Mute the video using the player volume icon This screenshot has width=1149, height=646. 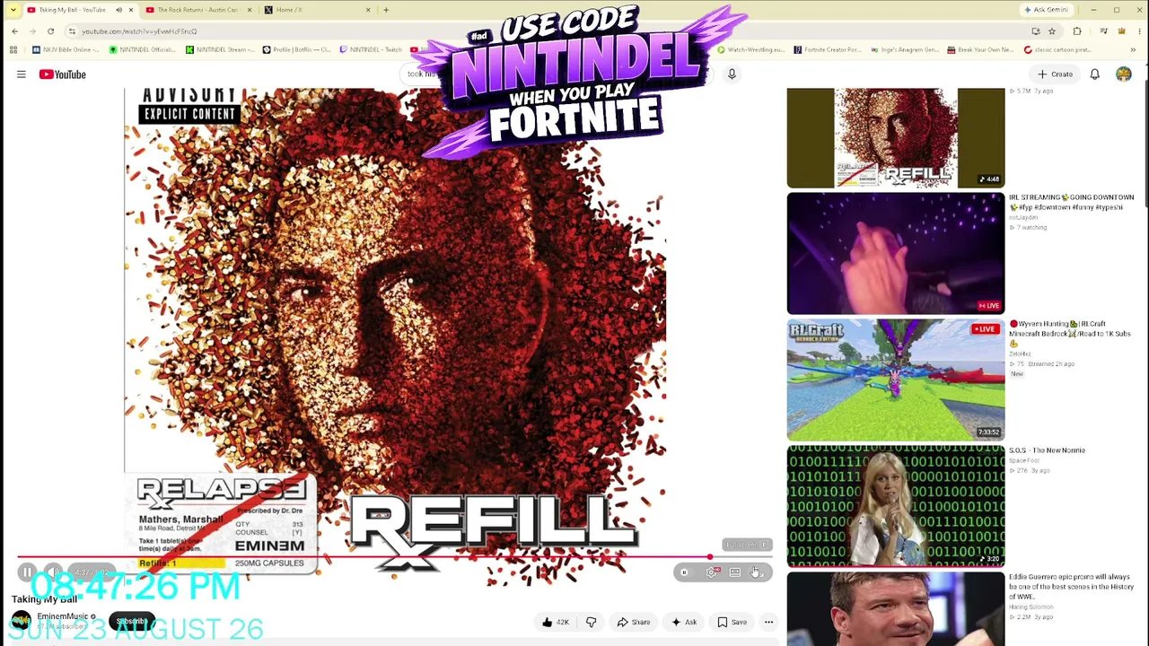tap(53, 572)
